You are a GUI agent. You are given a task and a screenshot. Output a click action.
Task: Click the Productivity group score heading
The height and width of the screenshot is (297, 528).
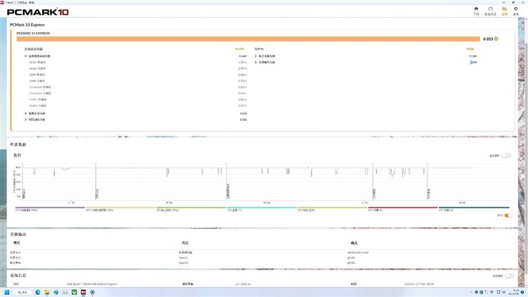pos(259,49)
